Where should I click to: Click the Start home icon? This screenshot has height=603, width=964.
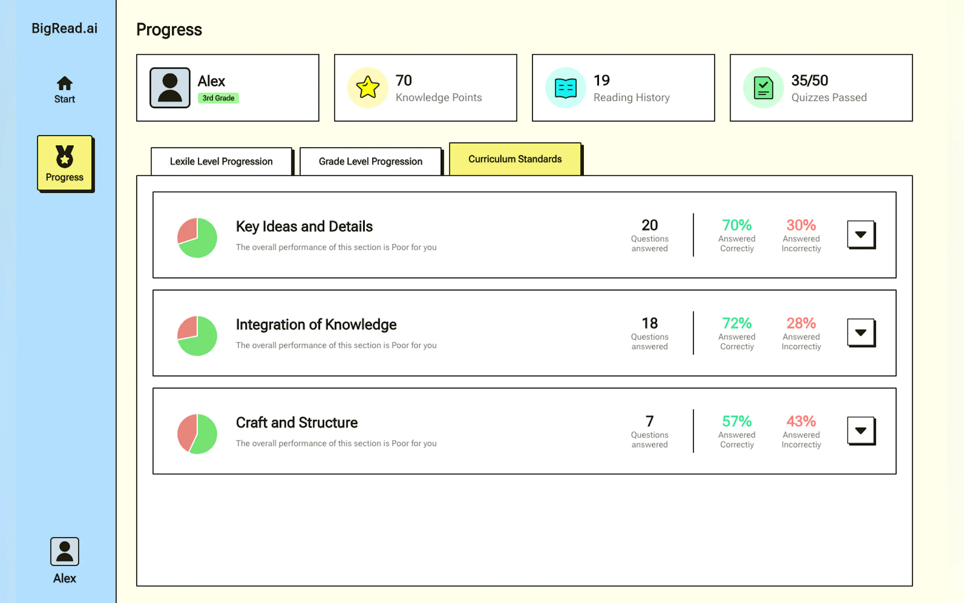click(64, 84)
